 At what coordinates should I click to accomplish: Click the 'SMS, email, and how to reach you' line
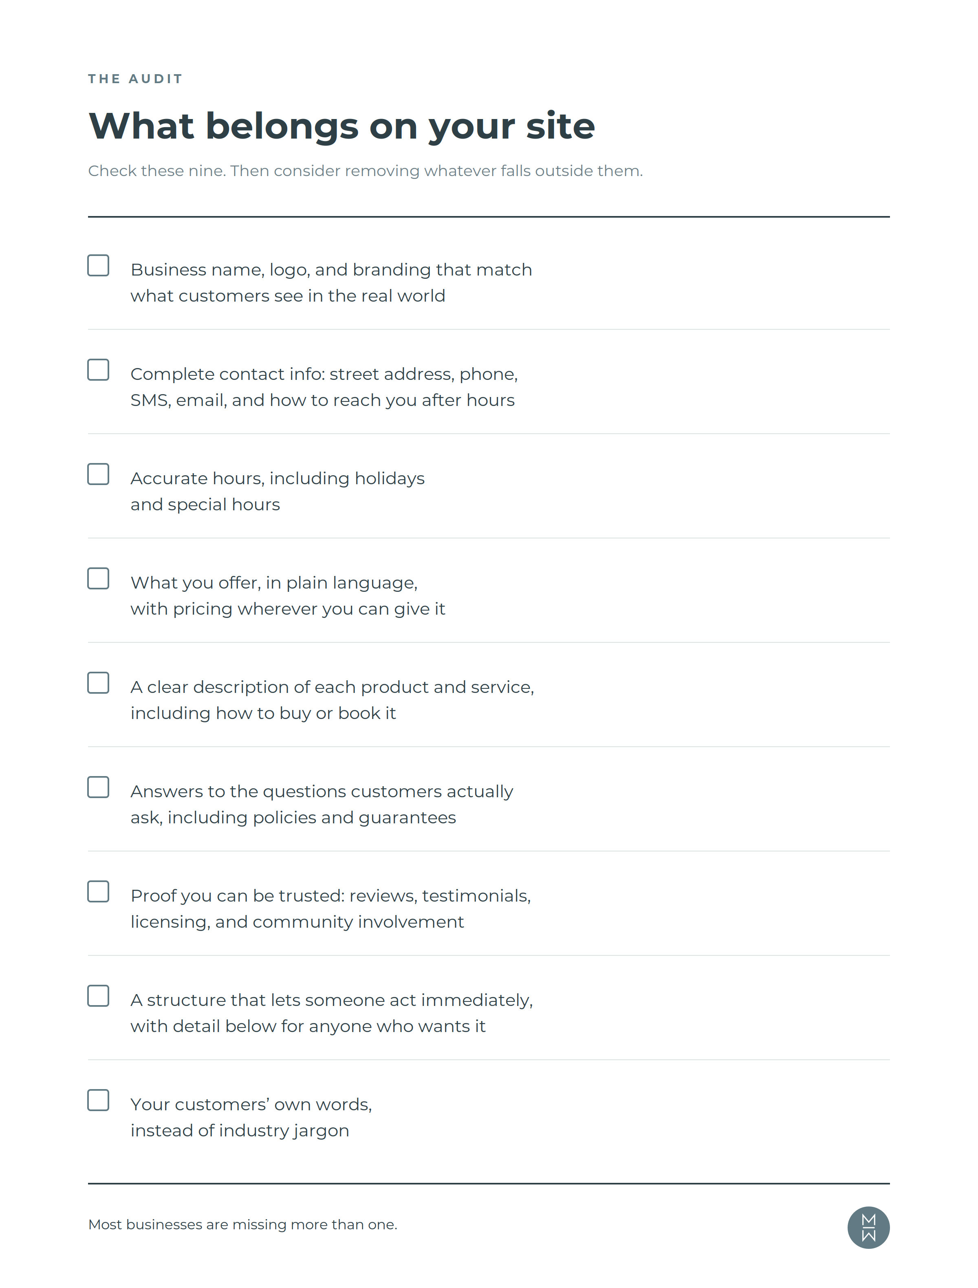point(322,401)
